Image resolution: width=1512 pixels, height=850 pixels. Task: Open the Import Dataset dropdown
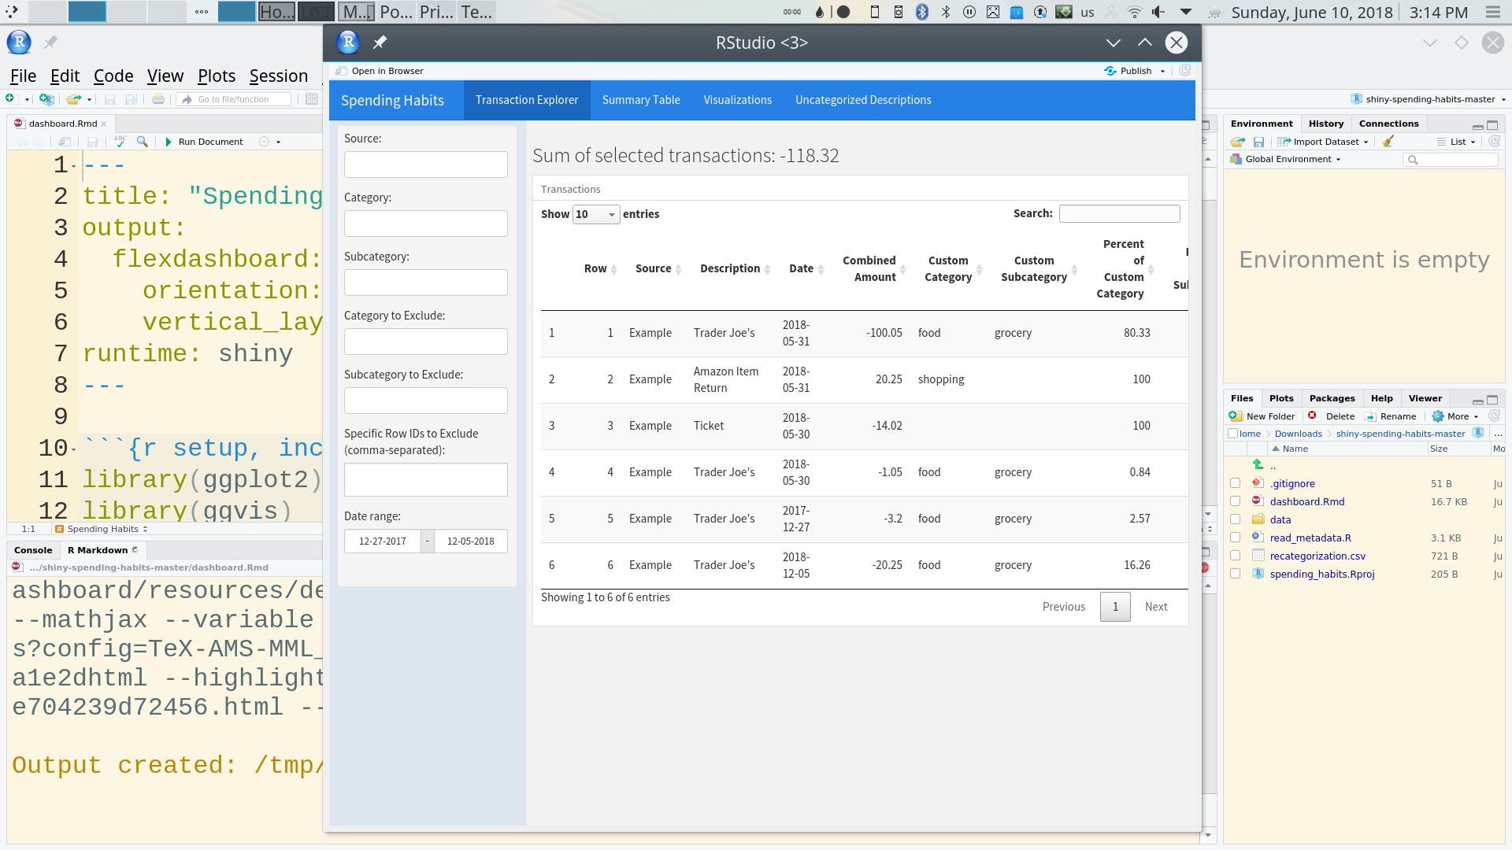pyautogui.click(x=1323, y=142)
